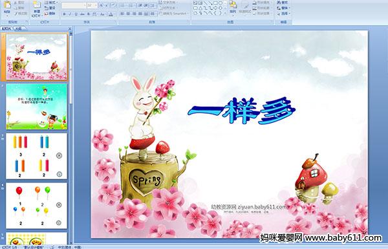The image size is (388, 249).
Task: Open the font name combo box
Action: click(74, 5)
